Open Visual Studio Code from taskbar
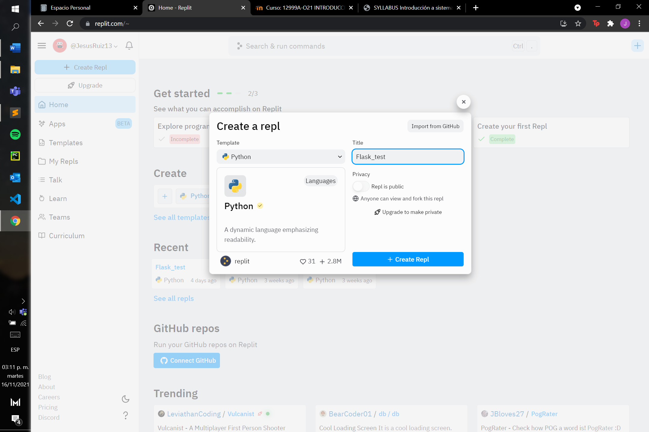 coord(15,199)
